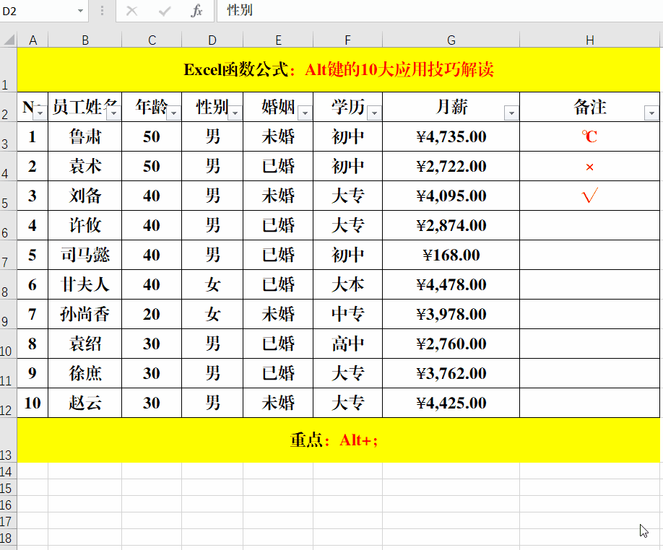Click inside the Name Box showing D2
The image size is (663, 550).
point(38,11)
